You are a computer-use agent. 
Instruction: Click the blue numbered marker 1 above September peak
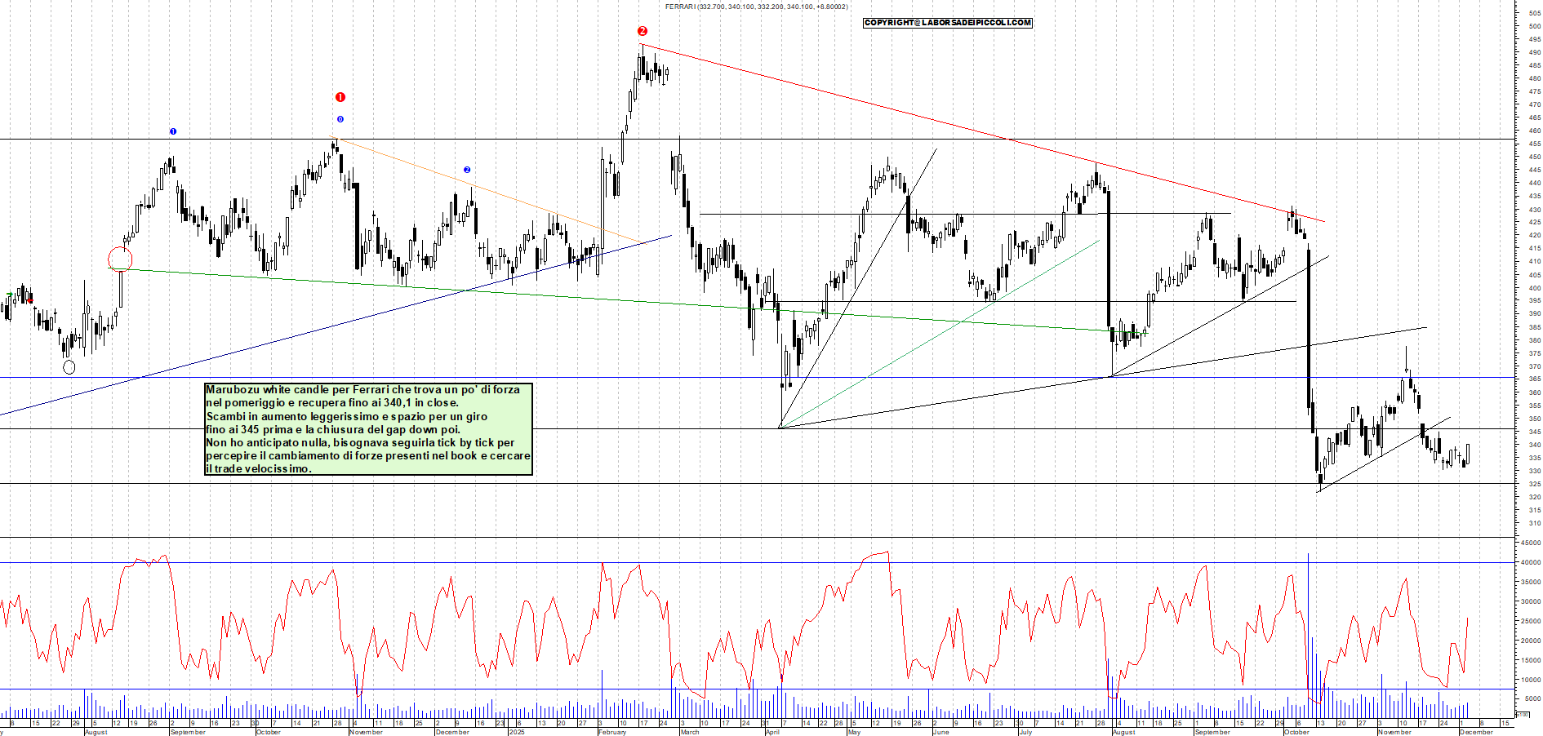coord(173,131)
